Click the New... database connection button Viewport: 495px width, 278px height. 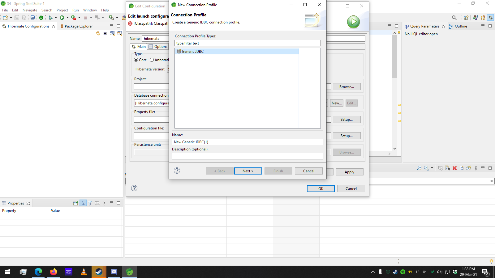point(337,103)
